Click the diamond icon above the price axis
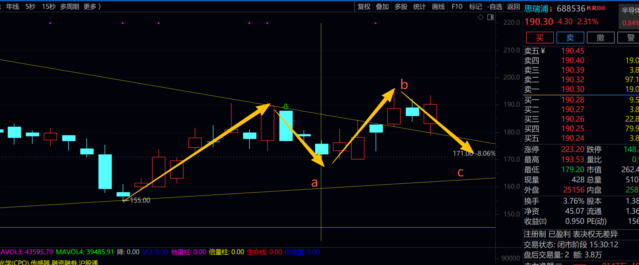The height and width of the screenshot is (265, 639). point(480,17)
